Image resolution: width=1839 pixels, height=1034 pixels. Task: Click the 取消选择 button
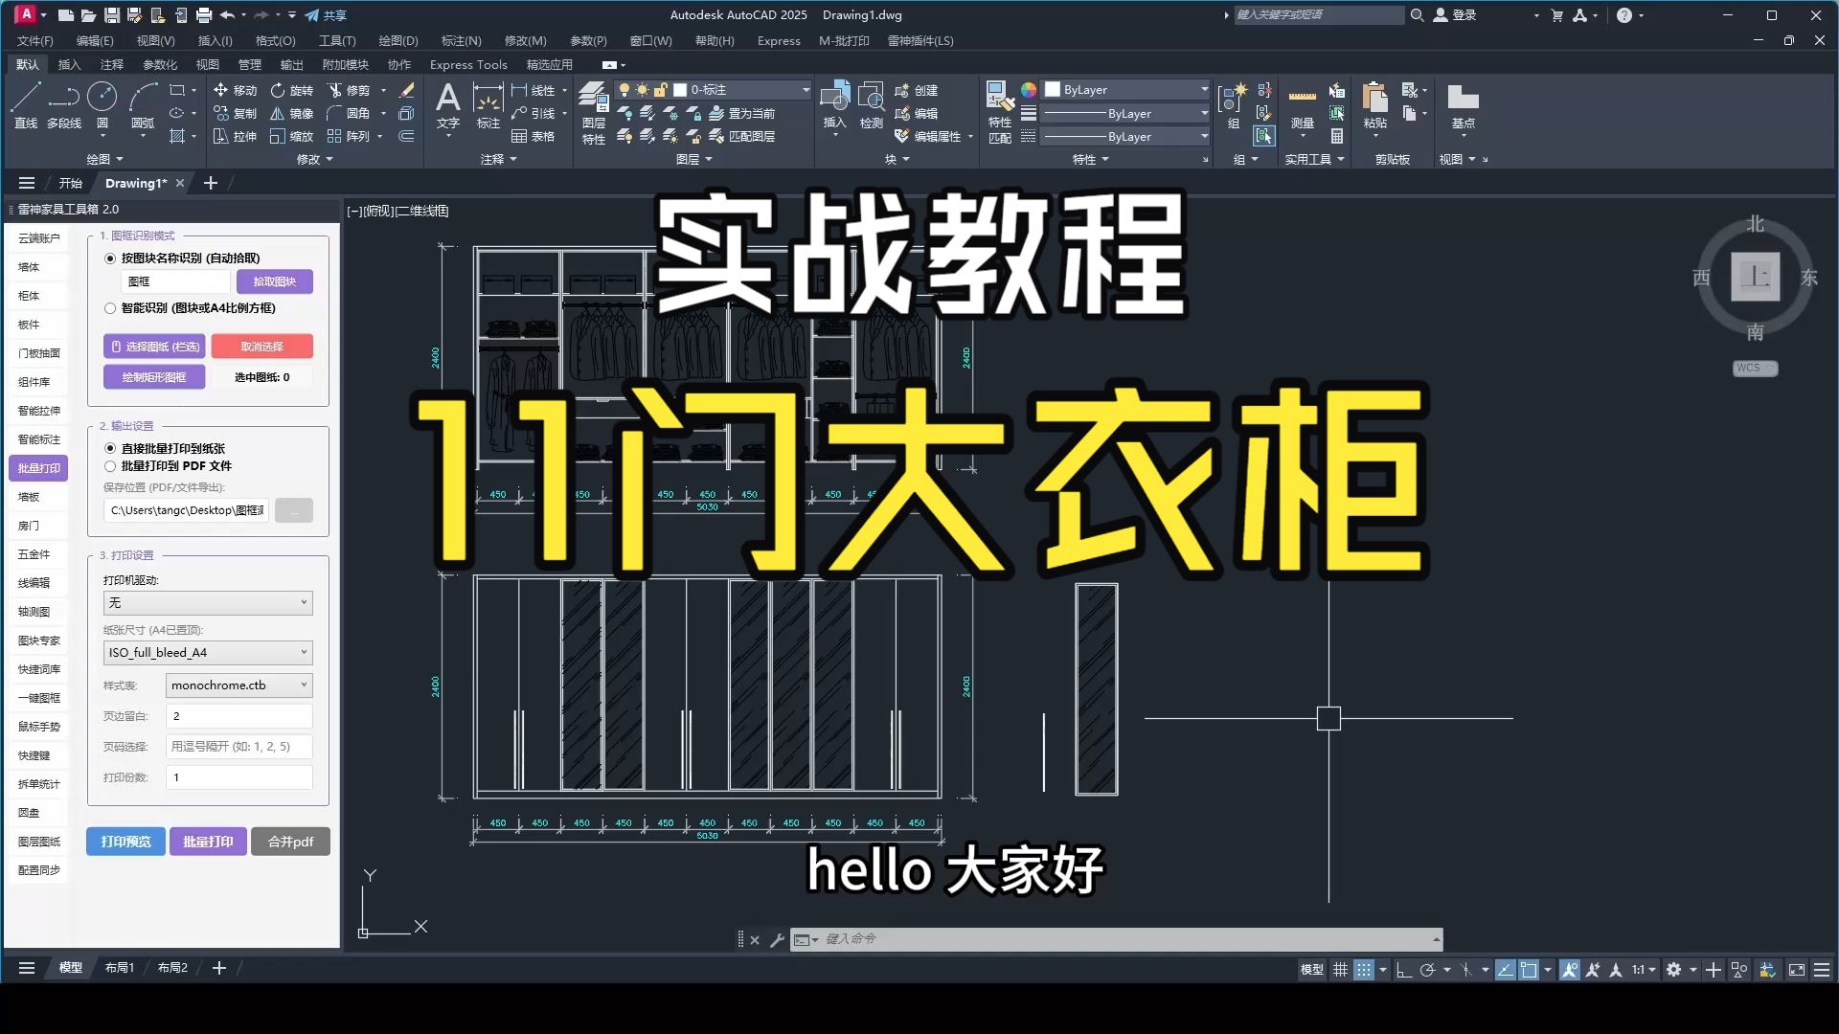click(261, 347)
